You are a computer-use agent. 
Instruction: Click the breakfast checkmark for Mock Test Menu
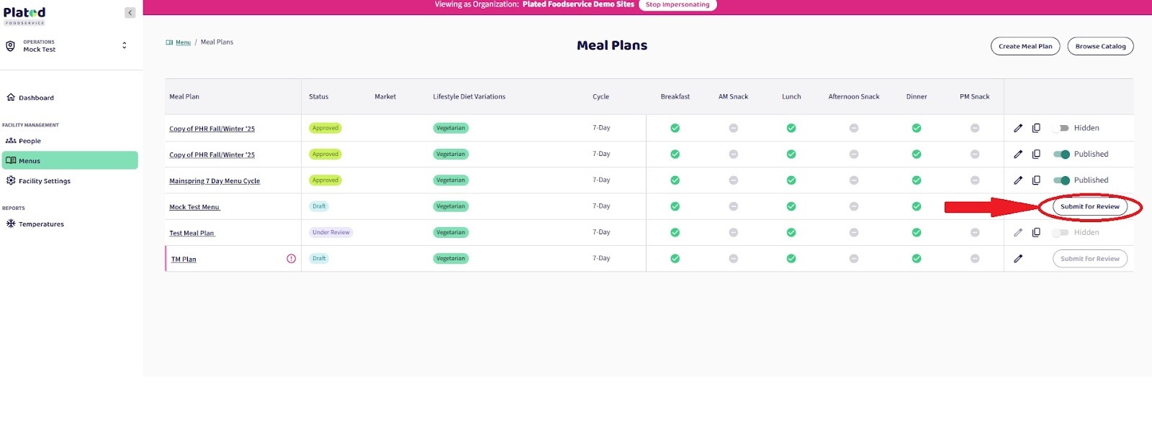[x=675, y=206]
